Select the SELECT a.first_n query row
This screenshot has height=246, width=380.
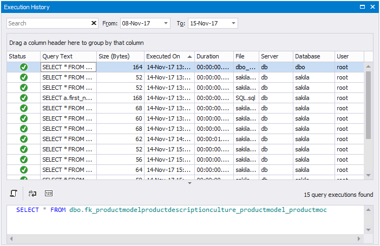[x=68, y=98]
